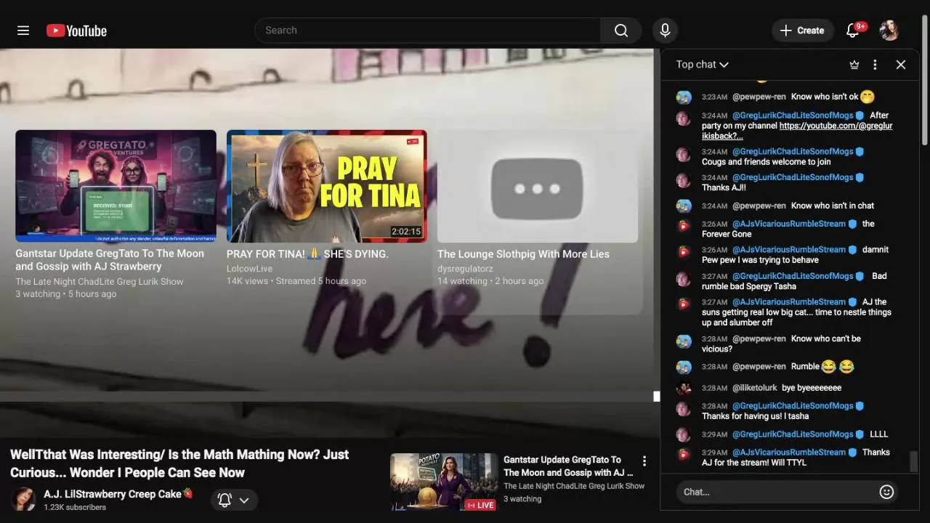This screenshot has width=930, height=523.
Task: Click the video progress bar end handle
Action: pos(657,396)
